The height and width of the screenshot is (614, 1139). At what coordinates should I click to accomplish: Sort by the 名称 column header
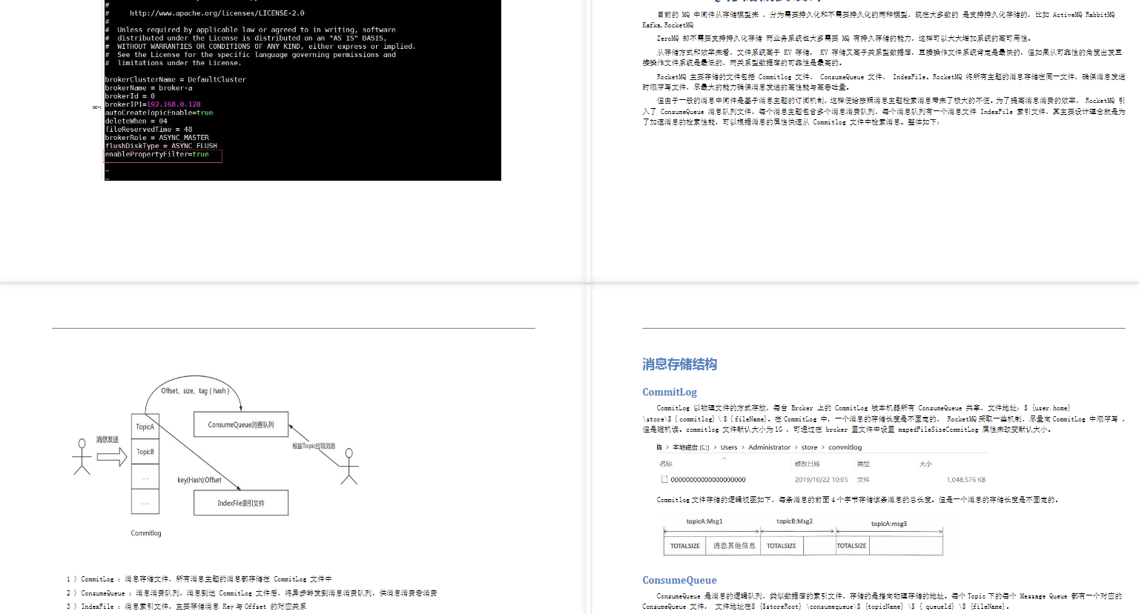(666, 464)
